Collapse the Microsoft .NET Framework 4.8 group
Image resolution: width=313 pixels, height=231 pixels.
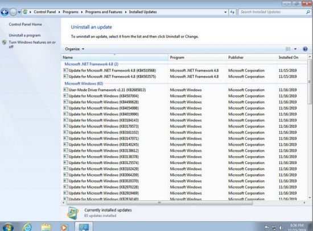[92, 64]
